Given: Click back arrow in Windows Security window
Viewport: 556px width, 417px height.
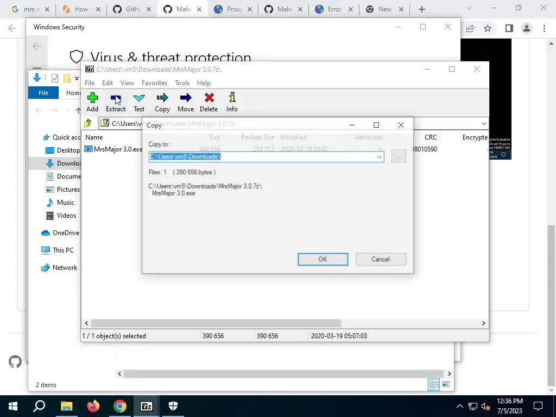Looking at the screenshot, I should tap(37, 46).
